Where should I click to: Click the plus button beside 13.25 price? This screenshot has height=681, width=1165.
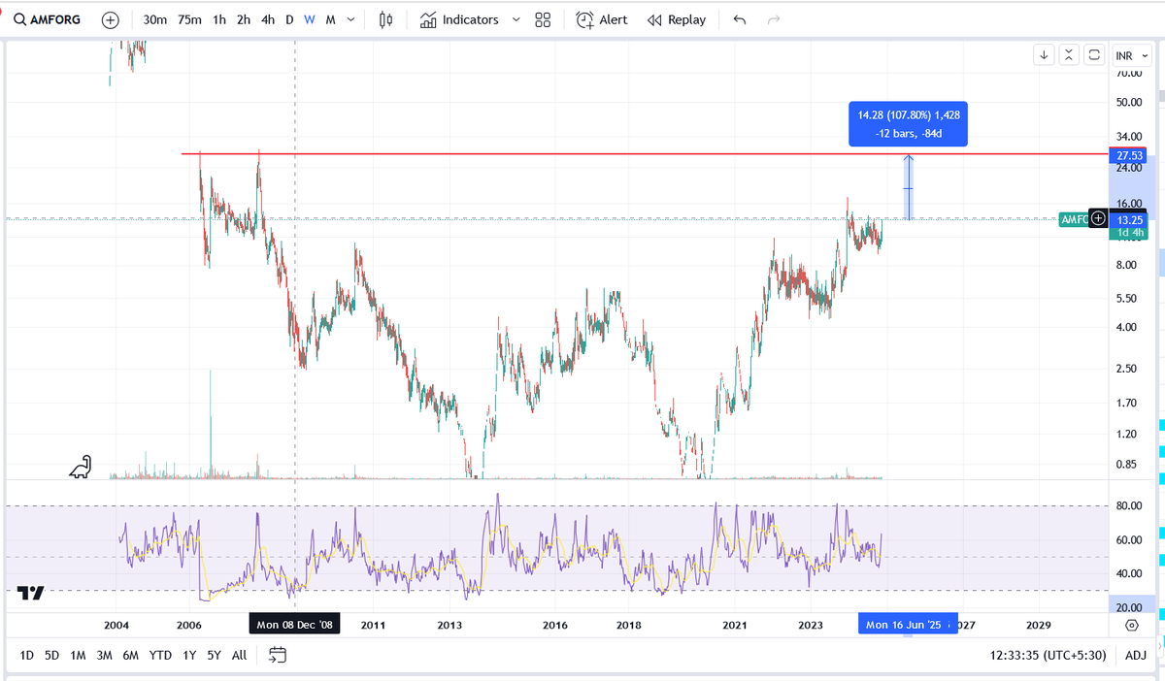tap(1098, 218)
